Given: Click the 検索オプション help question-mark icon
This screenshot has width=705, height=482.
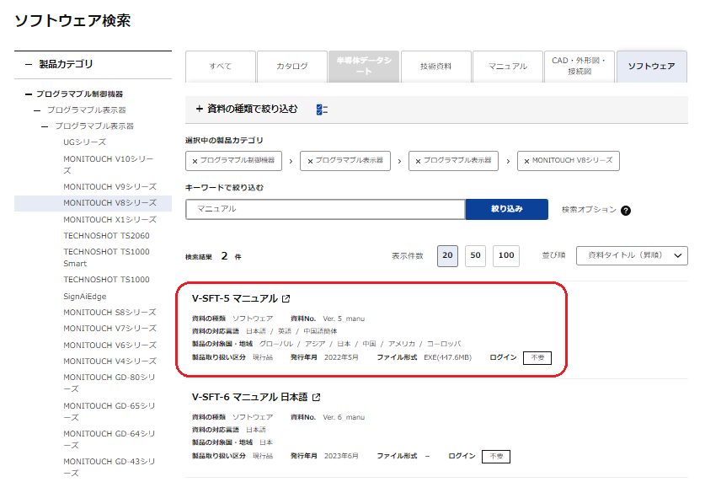Looking at the screenshot, I should click(x=626, y=211).
